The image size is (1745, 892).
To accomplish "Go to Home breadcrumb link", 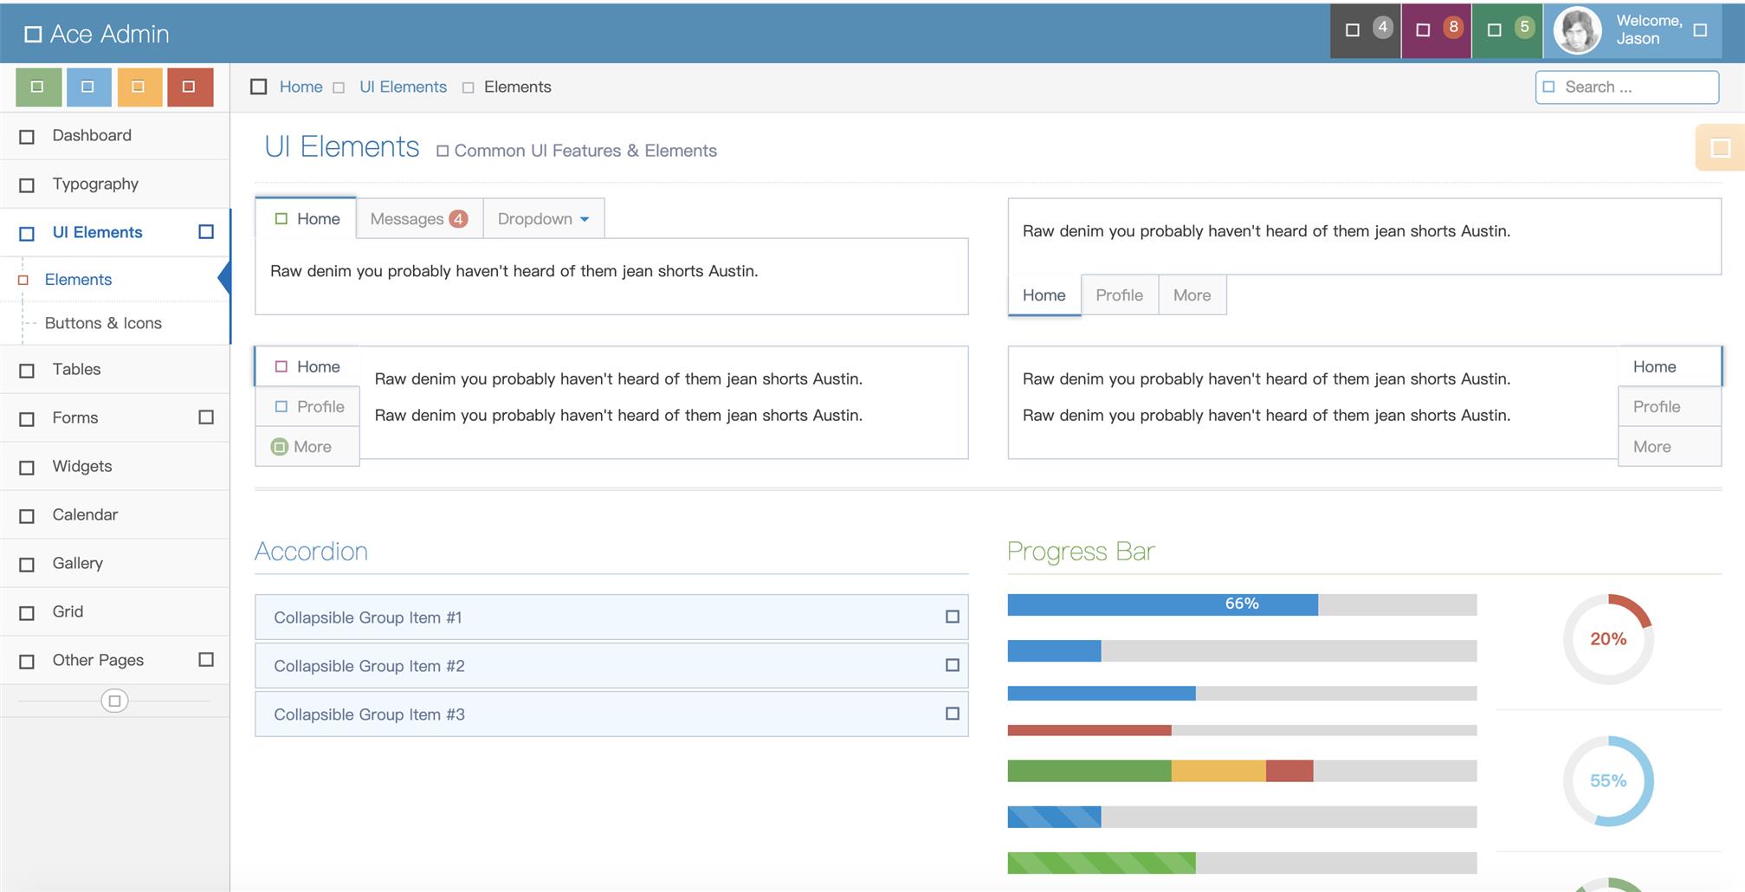I will 301,87.
